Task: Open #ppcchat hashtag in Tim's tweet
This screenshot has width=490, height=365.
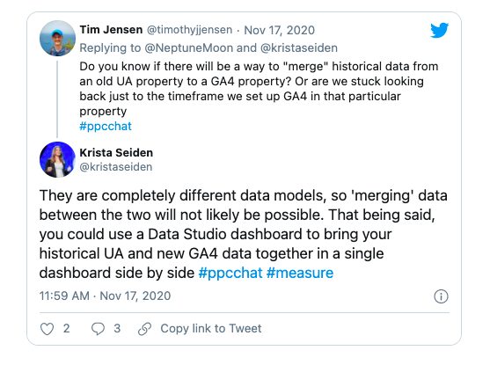Action: point(106,127)
